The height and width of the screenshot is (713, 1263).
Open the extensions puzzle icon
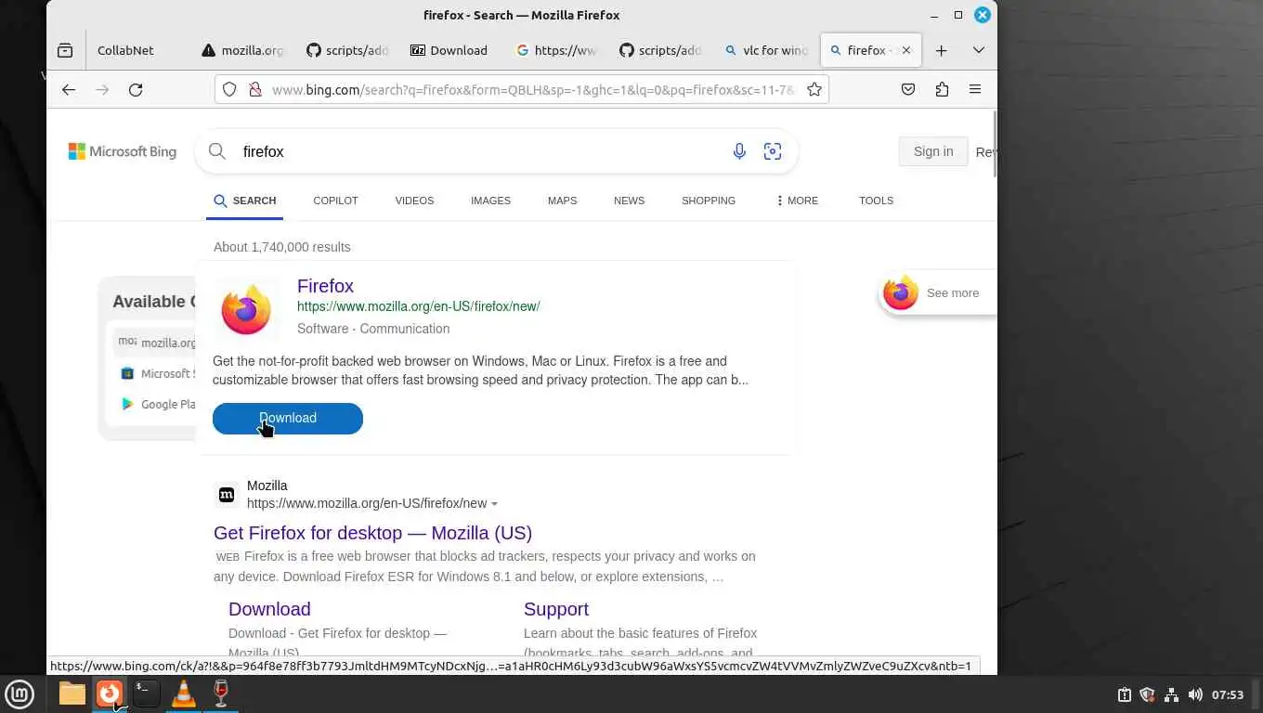tap(942, 89)
